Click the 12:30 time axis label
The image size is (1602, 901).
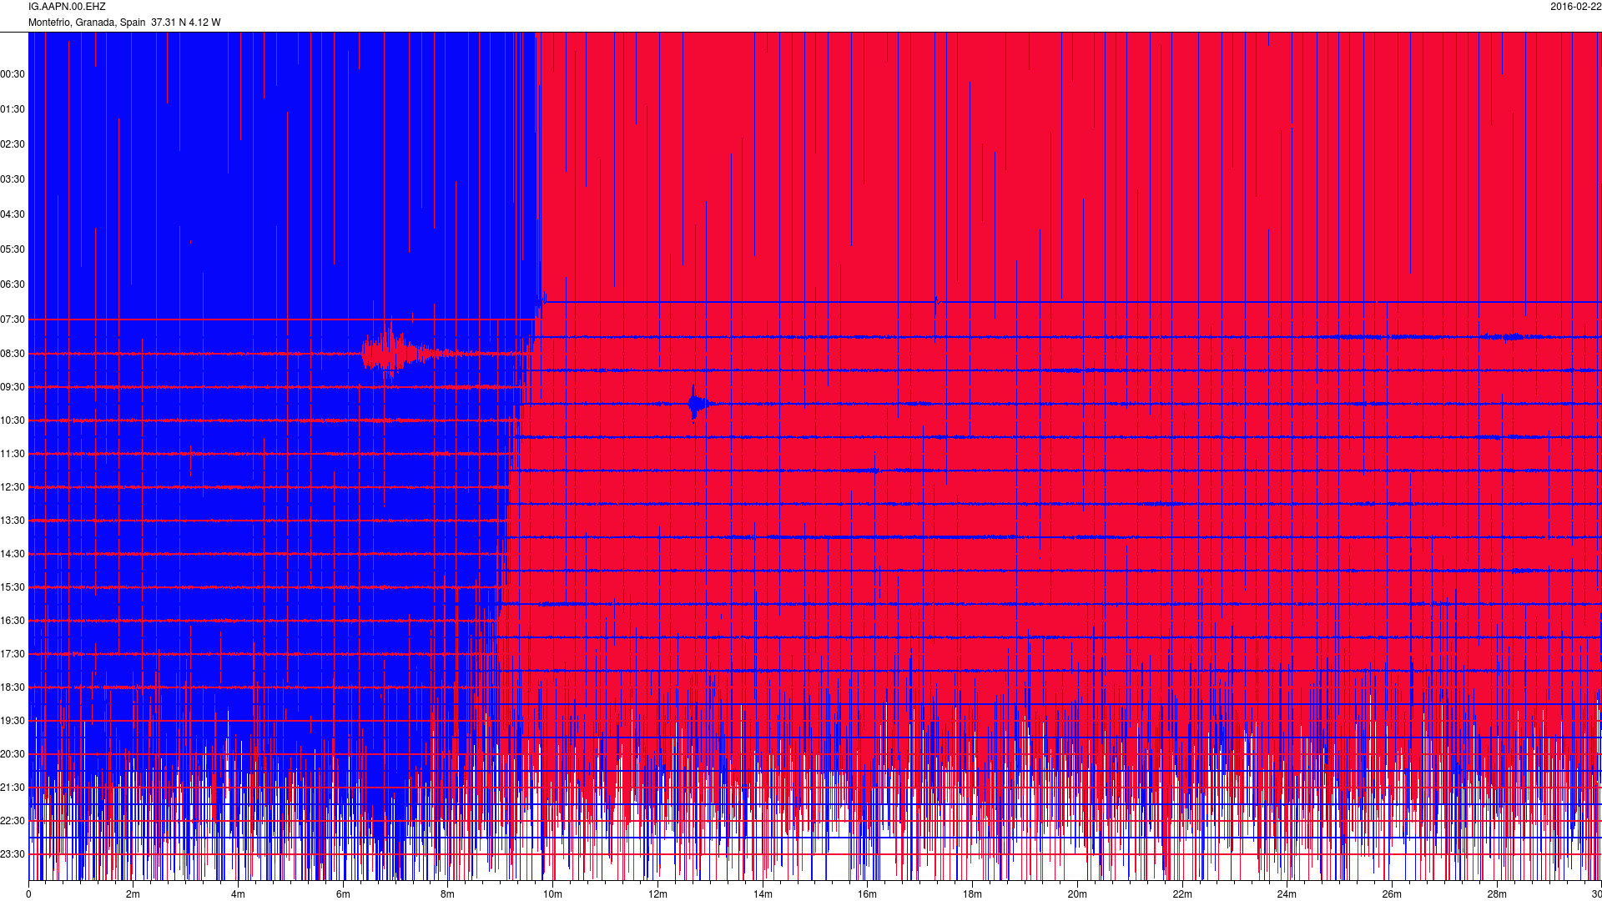point(13,487)
